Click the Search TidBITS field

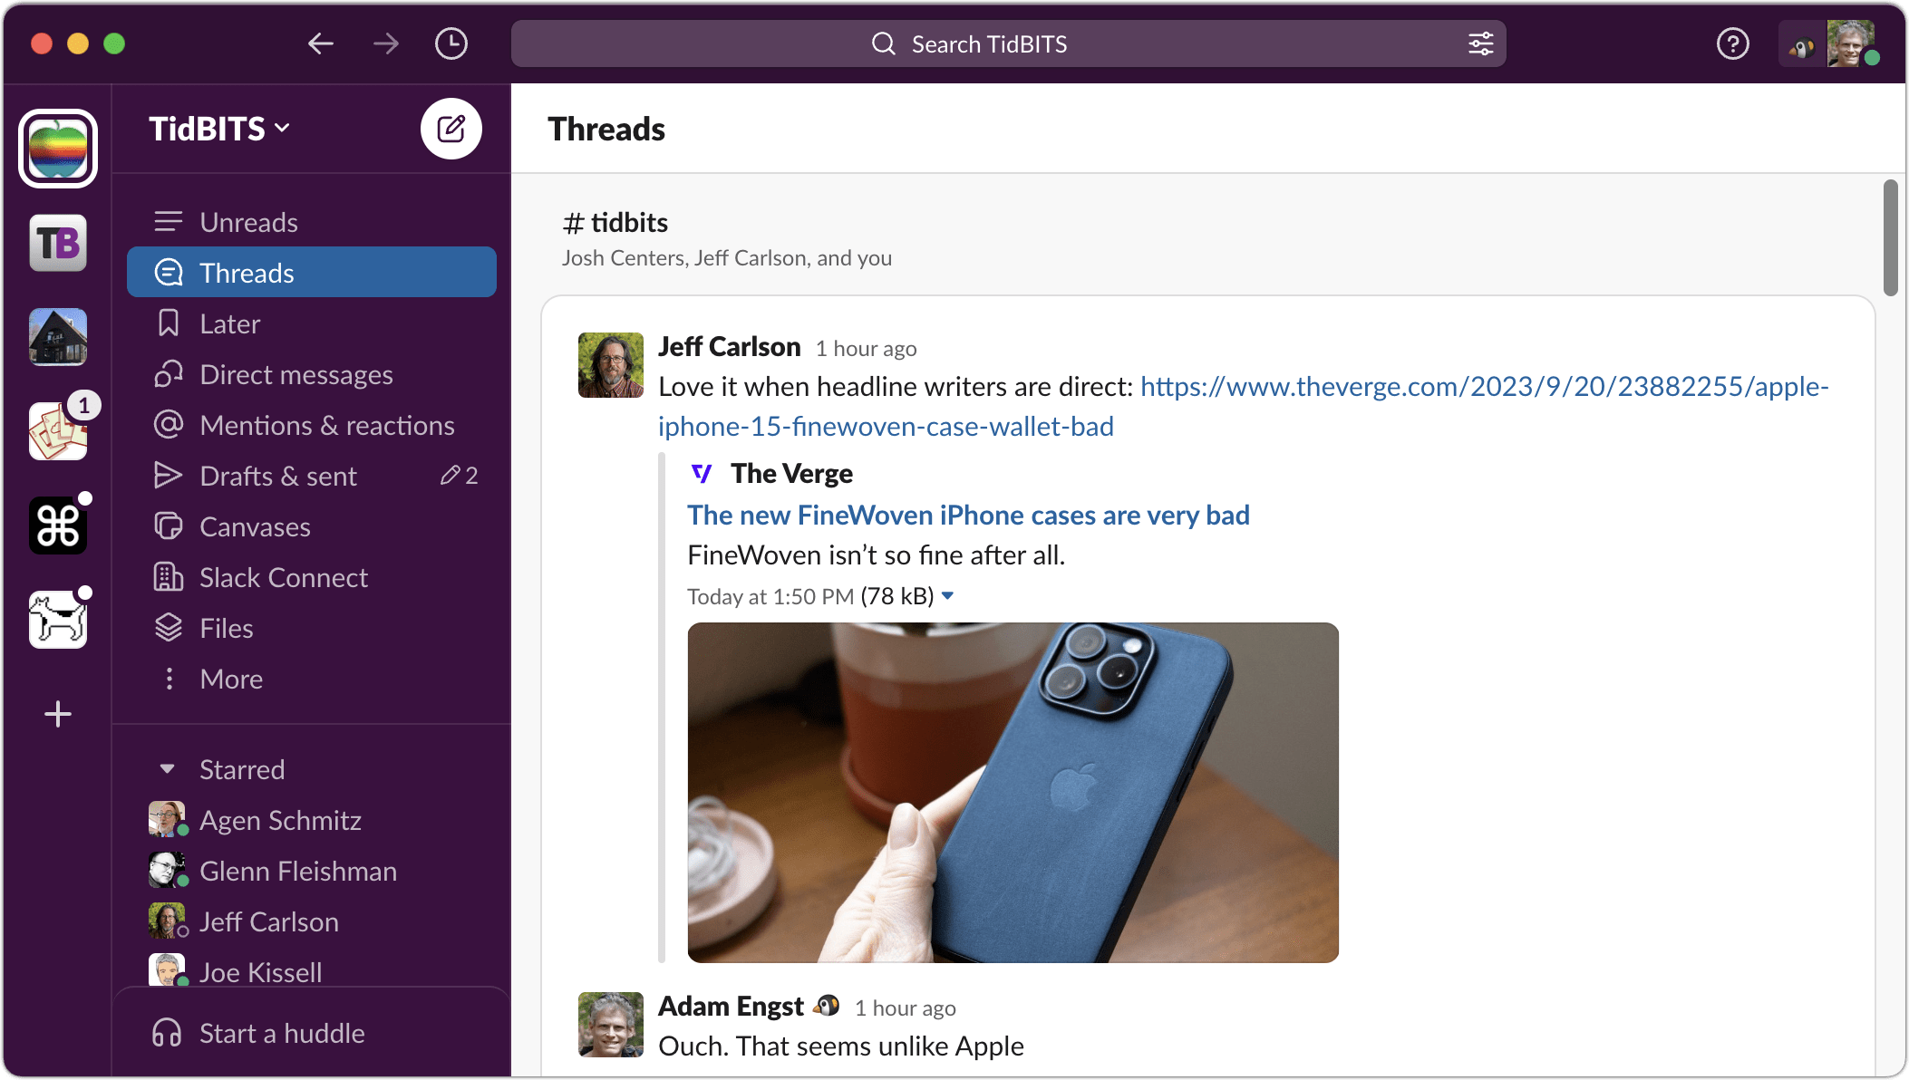coord(990,43)
